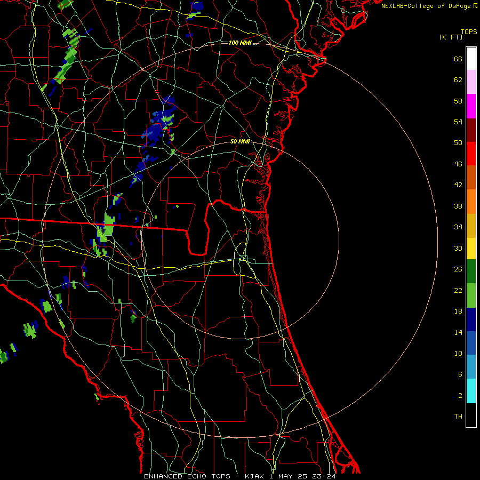
Task: Click the orange legend band near 38
Action: (471, 202)
